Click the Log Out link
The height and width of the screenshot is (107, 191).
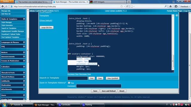click(187, 11)
